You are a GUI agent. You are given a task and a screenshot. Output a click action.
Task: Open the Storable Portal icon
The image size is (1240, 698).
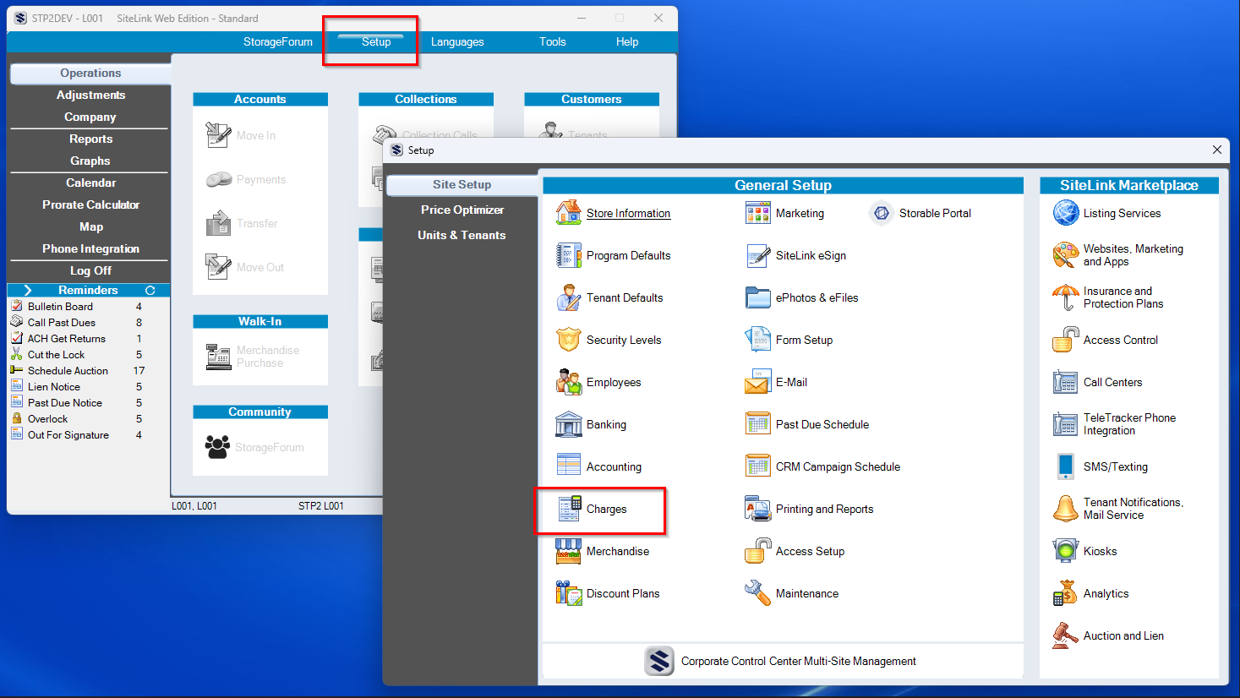(882, 213)
